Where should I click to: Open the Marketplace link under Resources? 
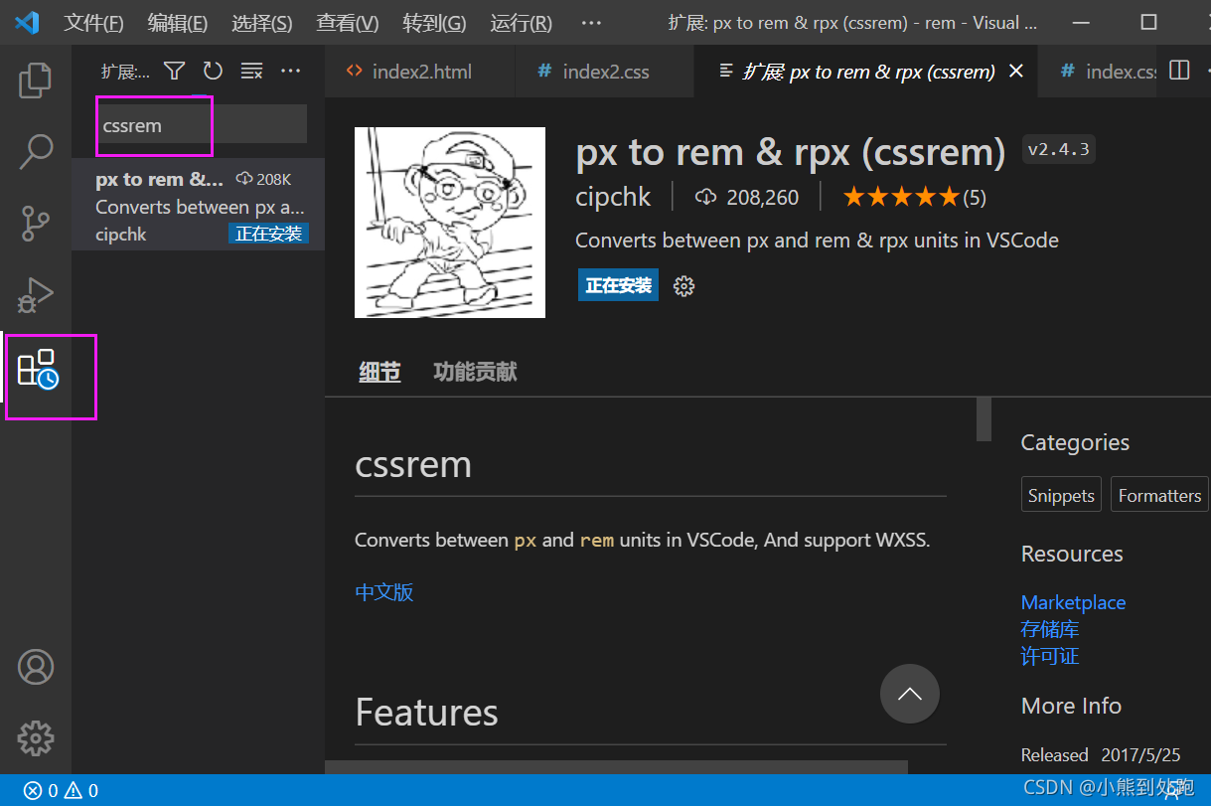point(1073,602)
